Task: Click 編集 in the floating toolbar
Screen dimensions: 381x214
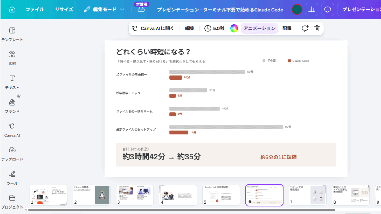Action: 190,28
